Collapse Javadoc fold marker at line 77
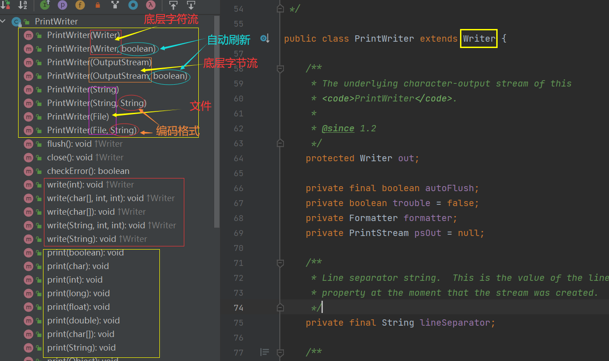 (x=280, y=352)
